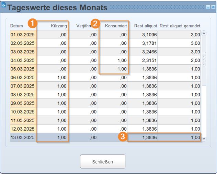Screen dimensions: 217x174
Task: Minimize the Tageswerte dieses Monats window
Action: click(x=208, y=7)
